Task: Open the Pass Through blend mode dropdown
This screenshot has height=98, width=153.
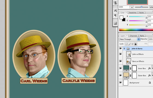Action: [x=130, y=39]
